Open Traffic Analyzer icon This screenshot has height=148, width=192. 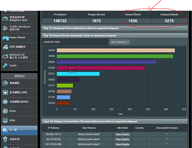[x=5, y=28]
